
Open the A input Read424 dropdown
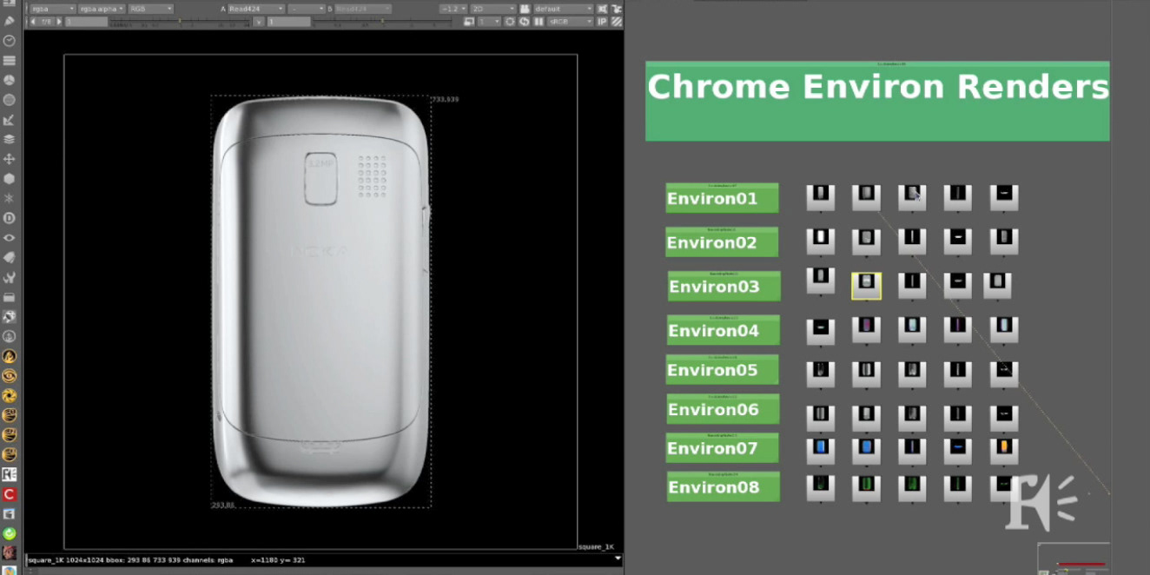pyautogui.click(x=256, y=9)
